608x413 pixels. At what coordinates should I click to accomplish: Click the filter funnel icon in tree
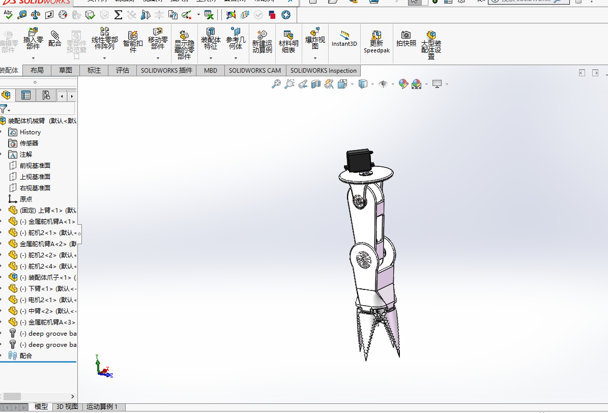pos(4,109)
